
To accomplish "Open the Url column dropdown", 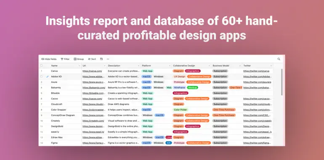I will [105, 66].
